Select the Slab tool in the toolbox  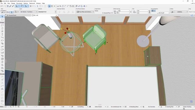[2, 40]
